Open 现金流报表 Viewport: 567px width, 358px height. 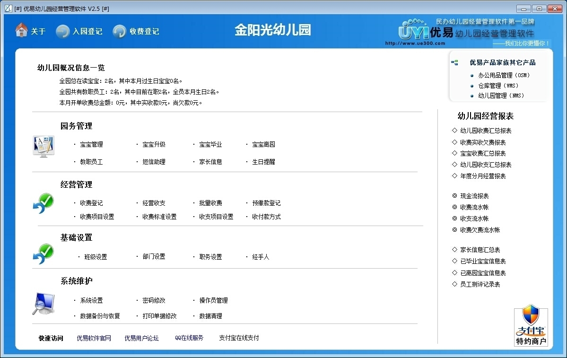coord(474,196)
